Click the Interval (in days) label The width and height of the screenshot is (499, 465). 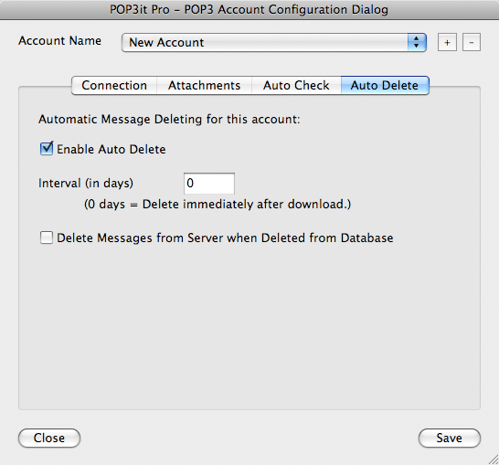86,184
